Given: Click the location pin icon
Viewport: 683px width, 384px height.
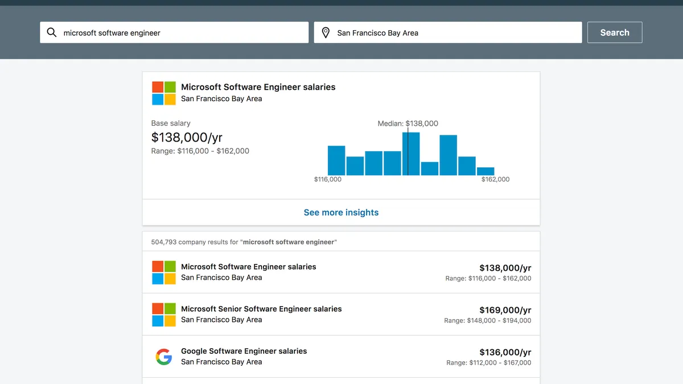Looking at the screenshot, I should click(326, 32).
